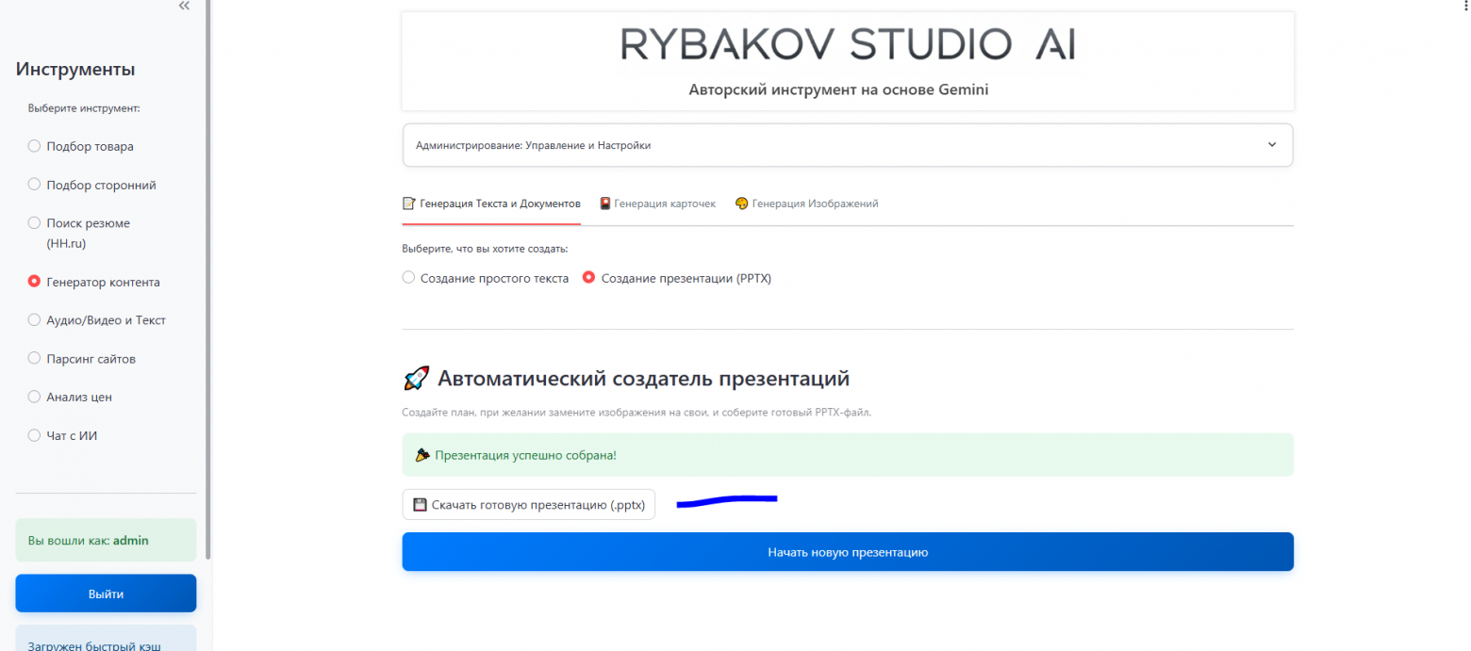Click the Загружен быстрый кэш notification panel
This screenshot has width=1471, height=651.
pos(105,643)
